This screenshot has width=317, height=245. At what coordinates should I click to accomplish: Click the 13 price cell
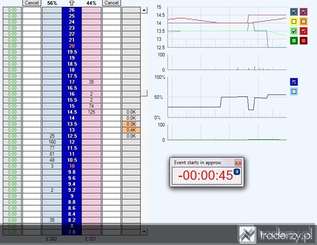[72, 130]
